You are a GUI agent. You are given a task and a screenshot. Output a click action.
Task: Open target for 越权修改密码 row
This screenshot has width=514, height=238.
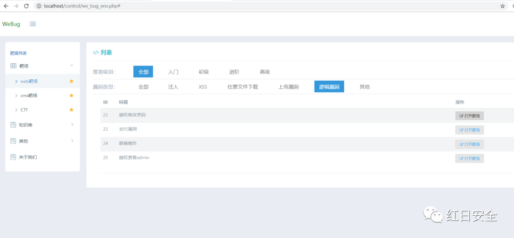click(x=469, y=116)
